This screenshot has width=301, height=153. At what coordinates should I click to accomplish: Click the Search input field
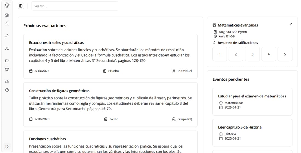click(x=75, y=6)
